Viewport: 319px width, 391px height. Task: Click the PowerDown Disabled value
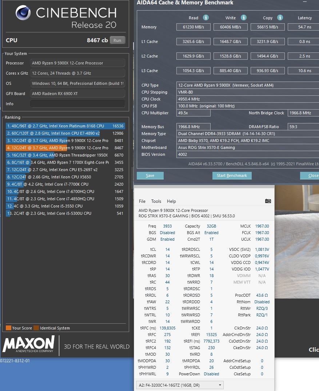tap(211, 374)
